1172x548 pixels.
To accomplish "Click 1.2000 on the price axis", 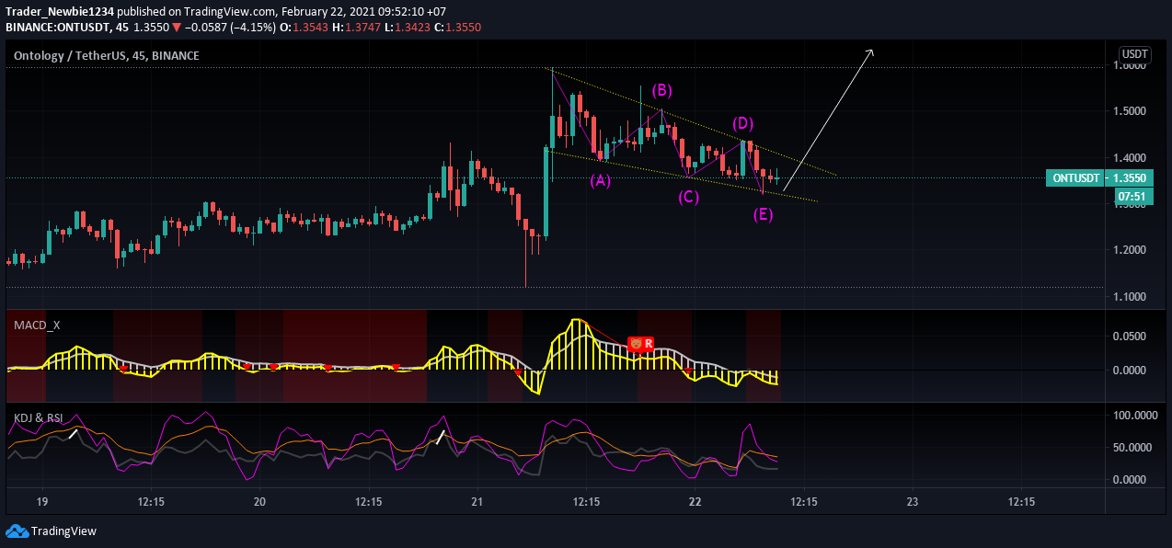I will click(x=1130, y=250).
